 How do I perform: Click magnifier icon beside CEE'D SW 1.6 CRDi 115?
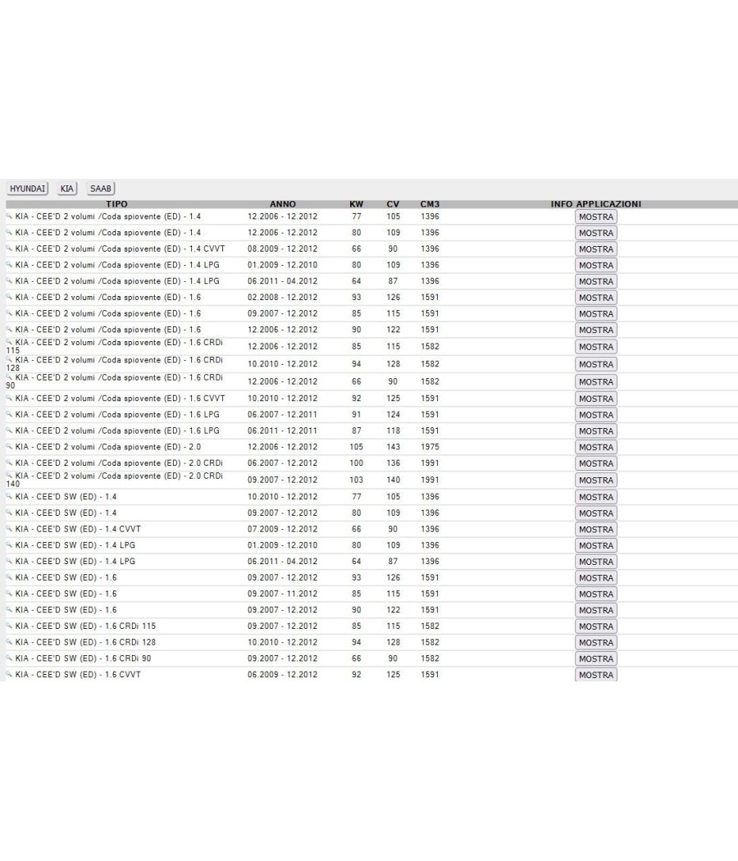click(x=9, y=626)
